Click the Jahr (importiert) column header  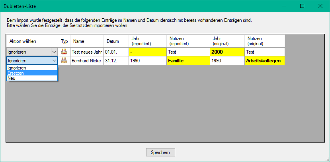tap(148, 41)
